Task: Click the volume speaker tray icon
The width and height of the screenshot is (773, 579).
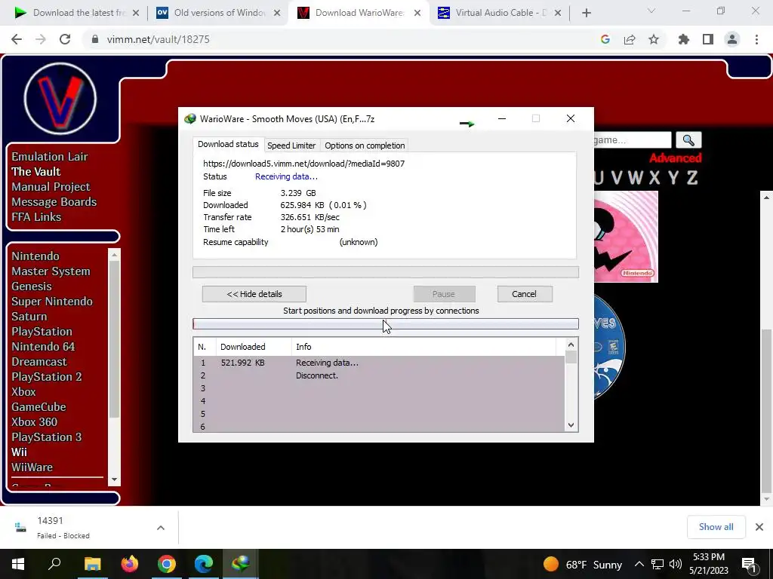Action: [x=676, y=564]
